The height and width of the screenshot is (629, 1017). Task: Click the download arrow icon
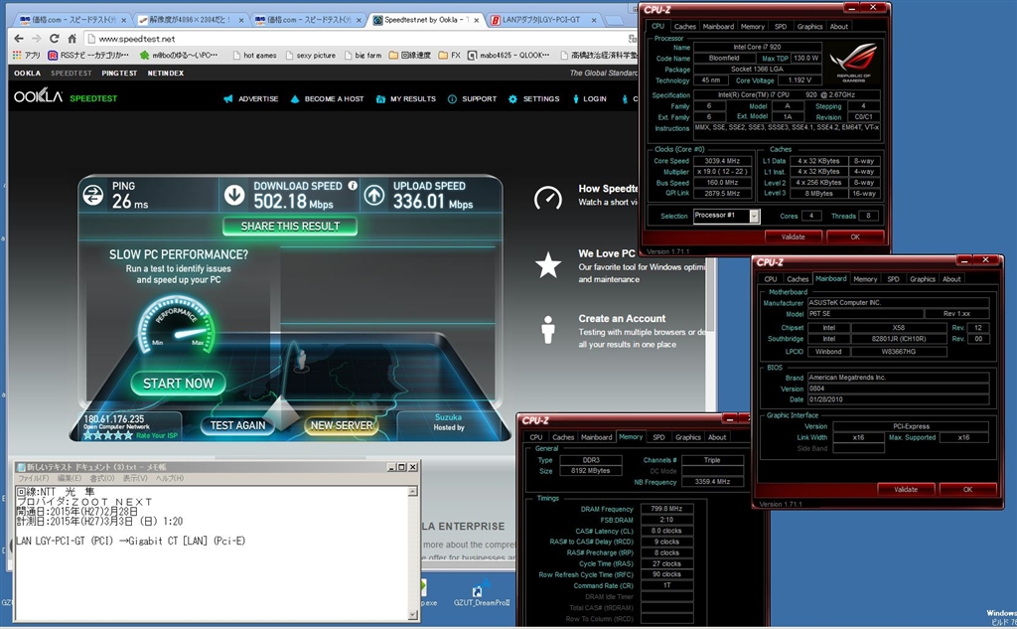234,195
